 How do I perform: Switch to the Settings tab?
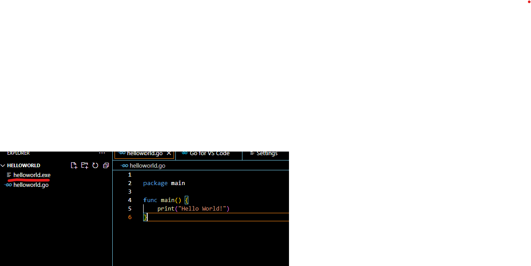coord(267,153)
